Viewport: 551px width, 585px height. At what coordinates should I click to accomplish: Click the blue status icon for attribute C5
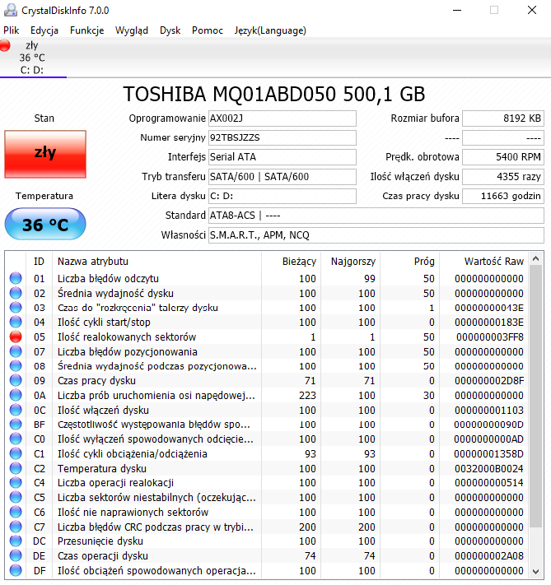(x=16, y=497)
